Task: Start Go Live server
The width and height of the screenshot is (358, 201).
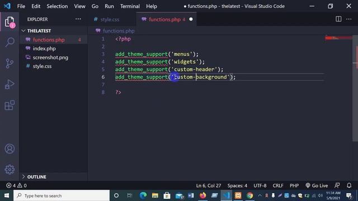Action: pyautogui.click(x=317, y=185)
